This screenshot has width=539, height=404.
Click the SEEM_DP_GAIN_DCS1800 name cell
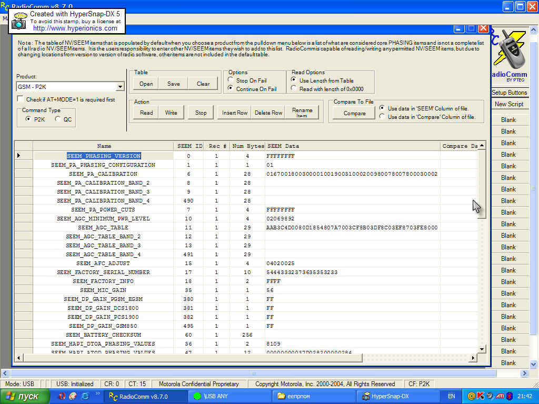tap(103, 308)
